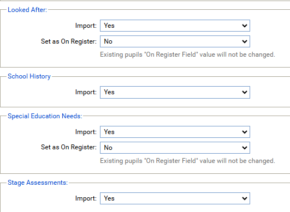This screenshot has width=290, height=212.
Task: Open the Stage Assessments Import dropdown
Action: tap(175, 198)
